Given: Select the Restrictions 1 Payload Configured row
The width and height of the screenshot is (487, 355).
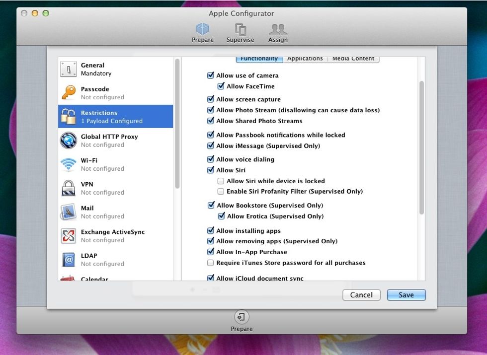Looking at the screenshot, I should (115, 117).
